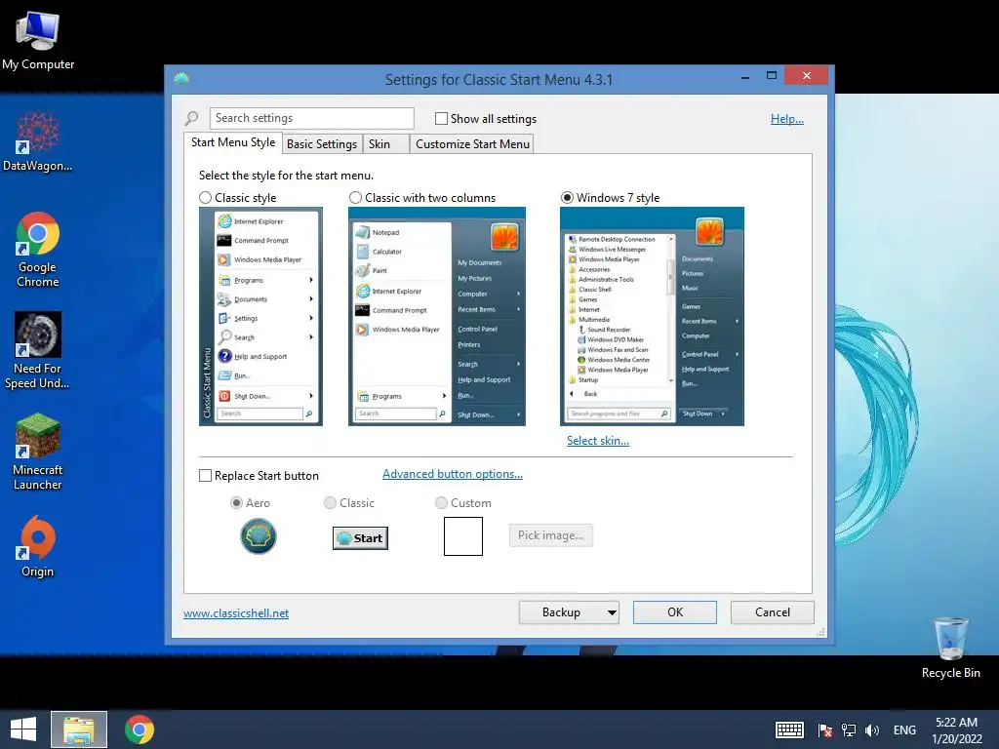The width and height of the screenshot is (999, 749).
Task: Click Select skin link
Action: click(x=598, y=441)
